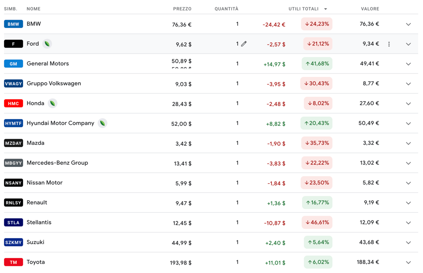Expand the BMW row details
423x273 pixels.
click(x=408, y=24)
